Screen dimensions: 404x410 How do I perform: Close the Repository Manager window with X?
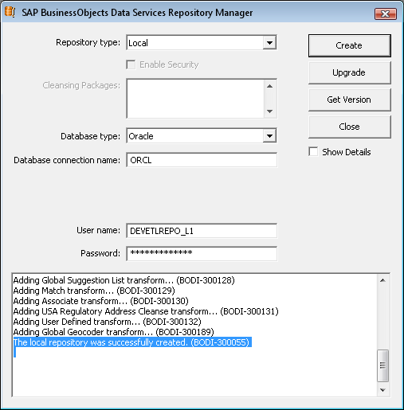pos(386,14)
